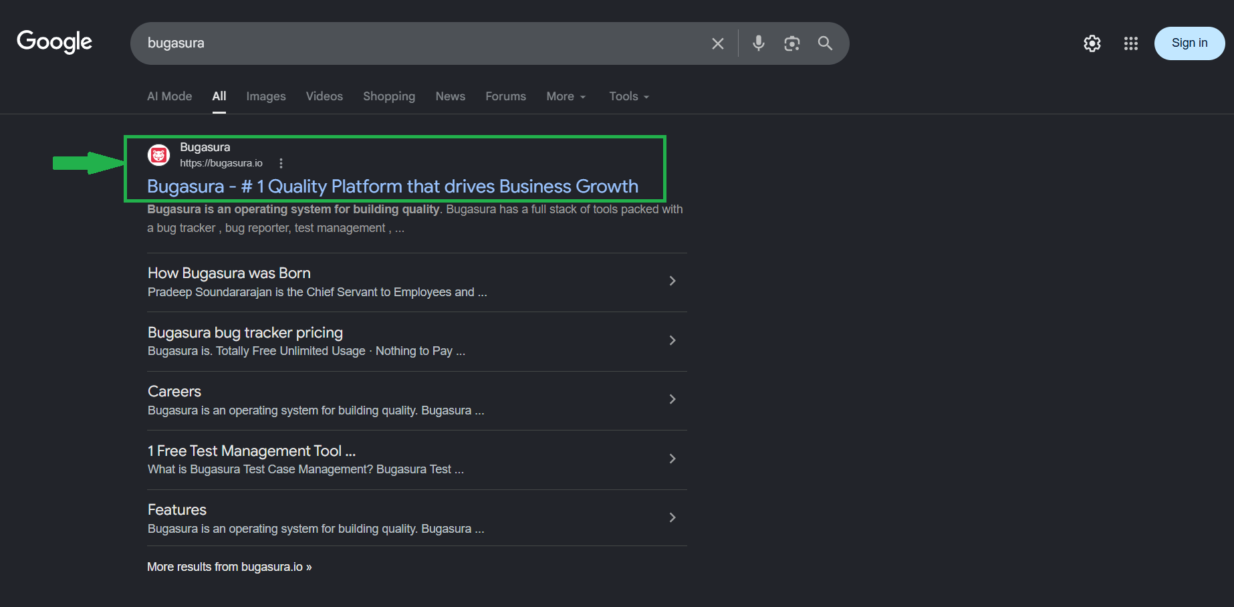
Task: Expand the More search filters dropdown
Action: pyautogui.click(x=566, y=96)
